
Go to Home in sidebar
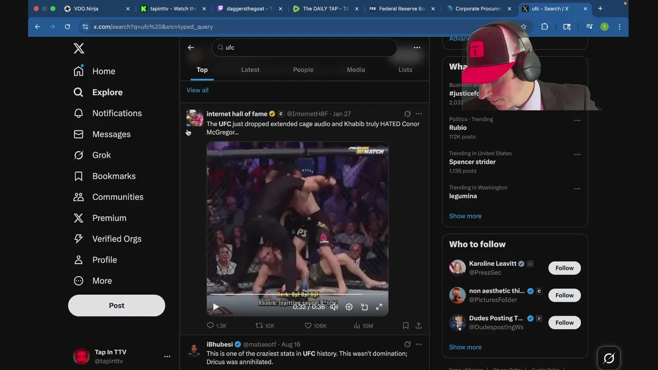pos(95,71)
